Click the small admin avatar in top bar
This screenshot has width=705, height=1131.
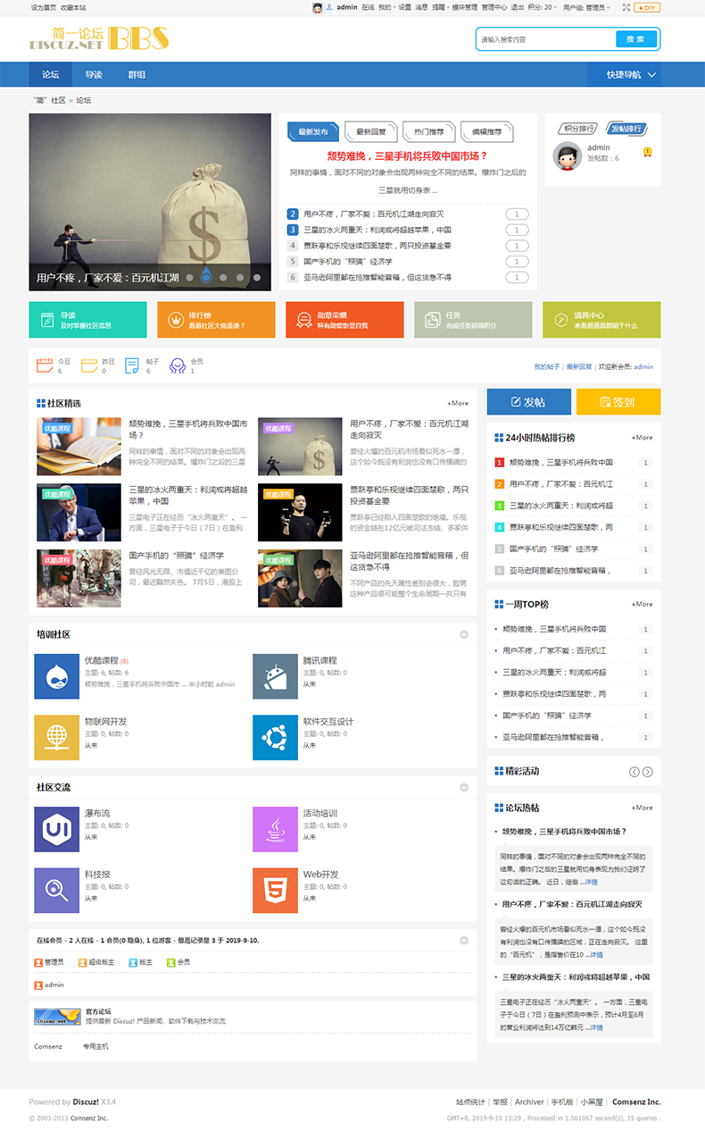318,7
